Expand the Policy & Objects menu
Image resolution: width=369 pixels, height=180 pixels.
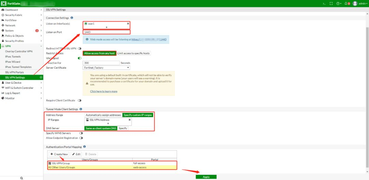click(41, 36)
